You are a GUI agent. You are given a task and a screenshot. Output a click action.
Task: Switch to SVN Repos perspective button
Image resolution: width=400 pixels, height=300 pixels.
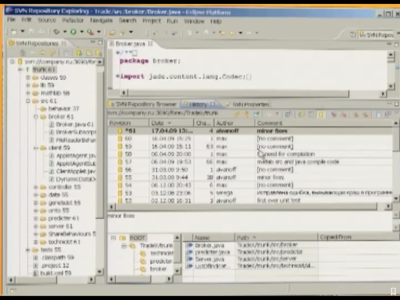377,35
